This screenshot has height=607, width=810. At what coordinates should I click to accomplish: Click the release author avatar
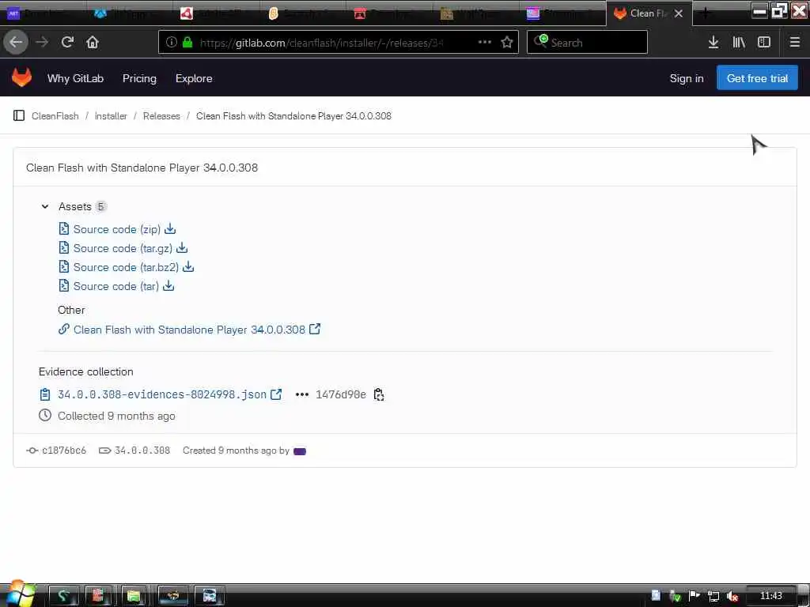click(x=300, y=451)
